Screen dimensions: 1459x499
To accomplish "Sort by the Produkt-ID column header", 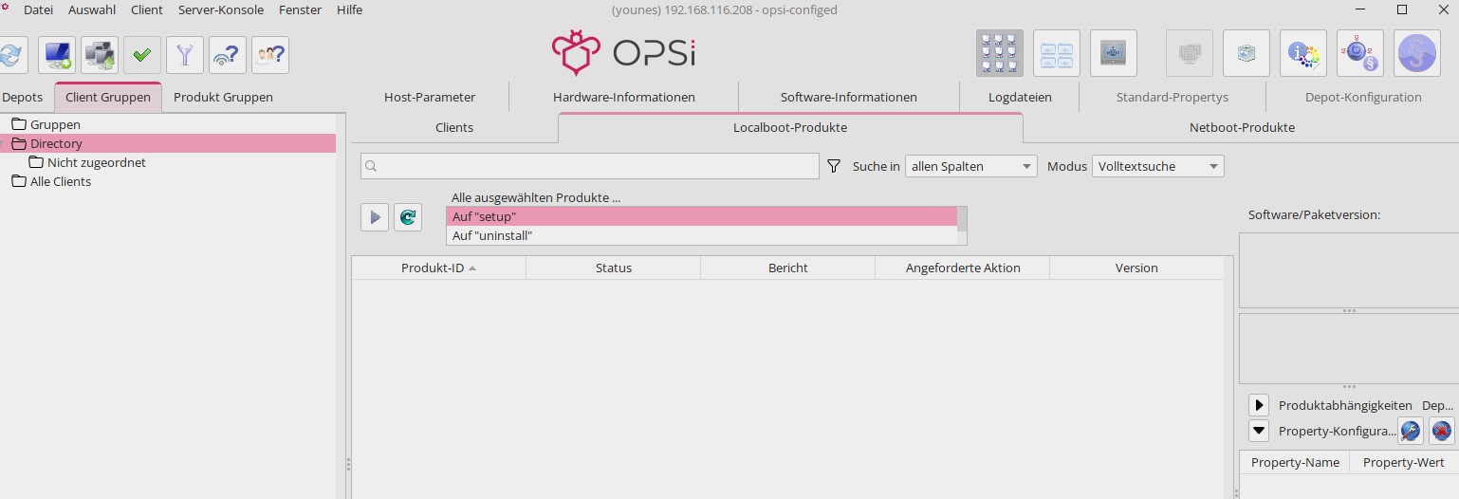I will point(438,268).
